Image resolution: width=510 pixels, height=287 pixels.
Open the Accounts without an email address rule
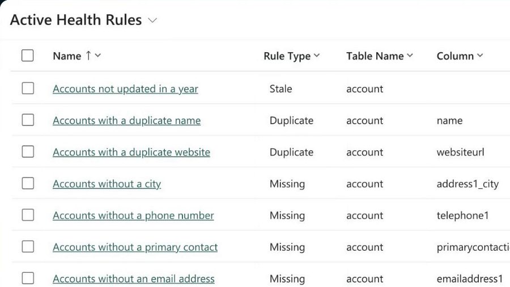(x=134, y=279)
